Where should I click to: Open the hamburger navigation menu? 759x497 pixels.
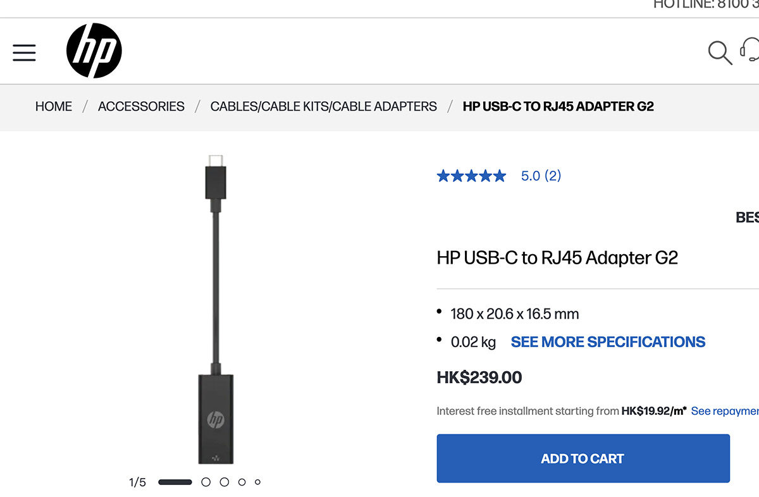(x=24, y=52)
